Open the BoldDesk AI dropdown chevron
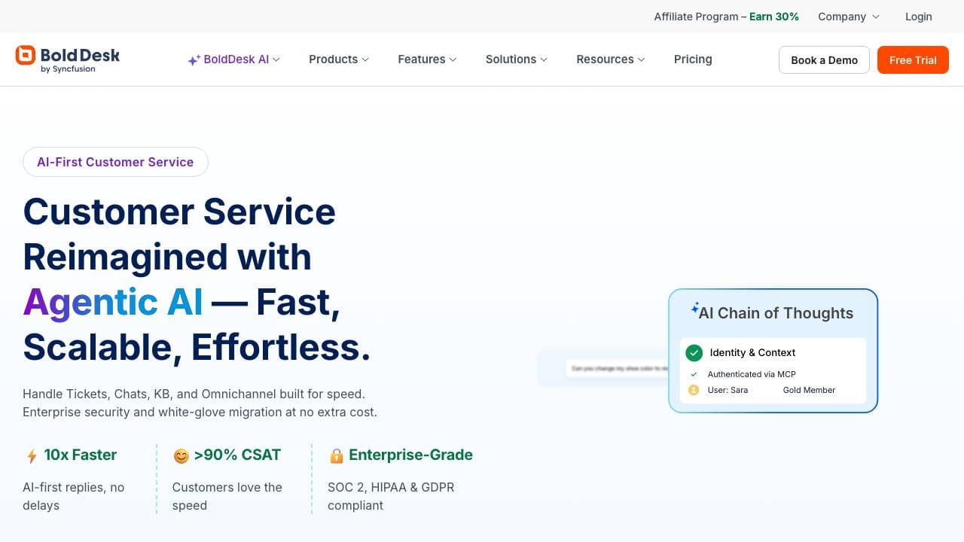This screenshot has height=542, width=964. (x=276, y=59)
